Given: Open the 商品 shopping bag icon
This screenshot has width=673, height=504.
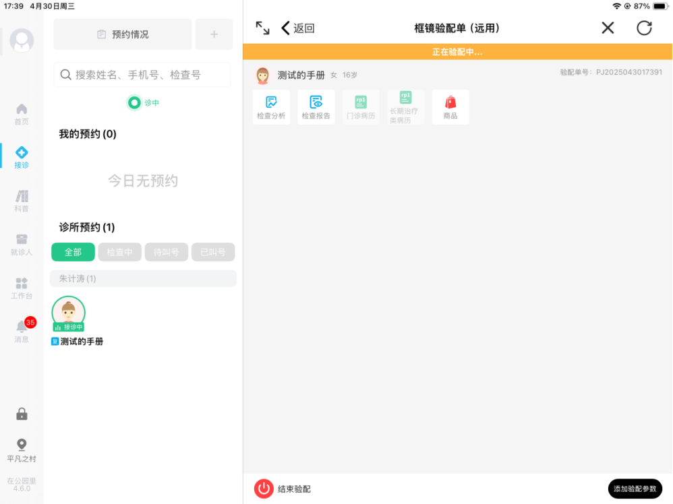Looking at the screenshot, I should click(x=450, y=107).
